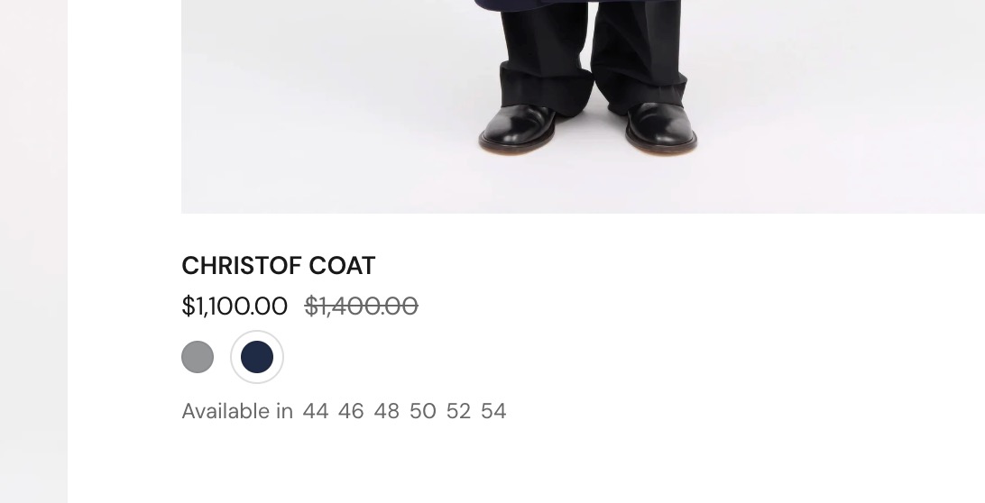Click the gray left page margin
Image resolution: width=985 pixels, height=503 pixels.
click(x=33, y=251)
